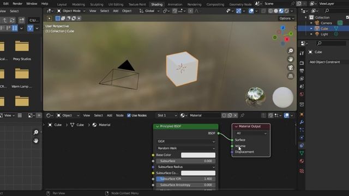This screenshot has height=196, width=349.
Task: Open the Proxy Studios folder
Action: [22, 50]
